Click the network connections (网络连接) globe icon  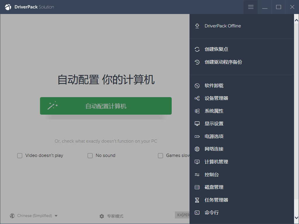pyautogui.click(x=197, y=149)
